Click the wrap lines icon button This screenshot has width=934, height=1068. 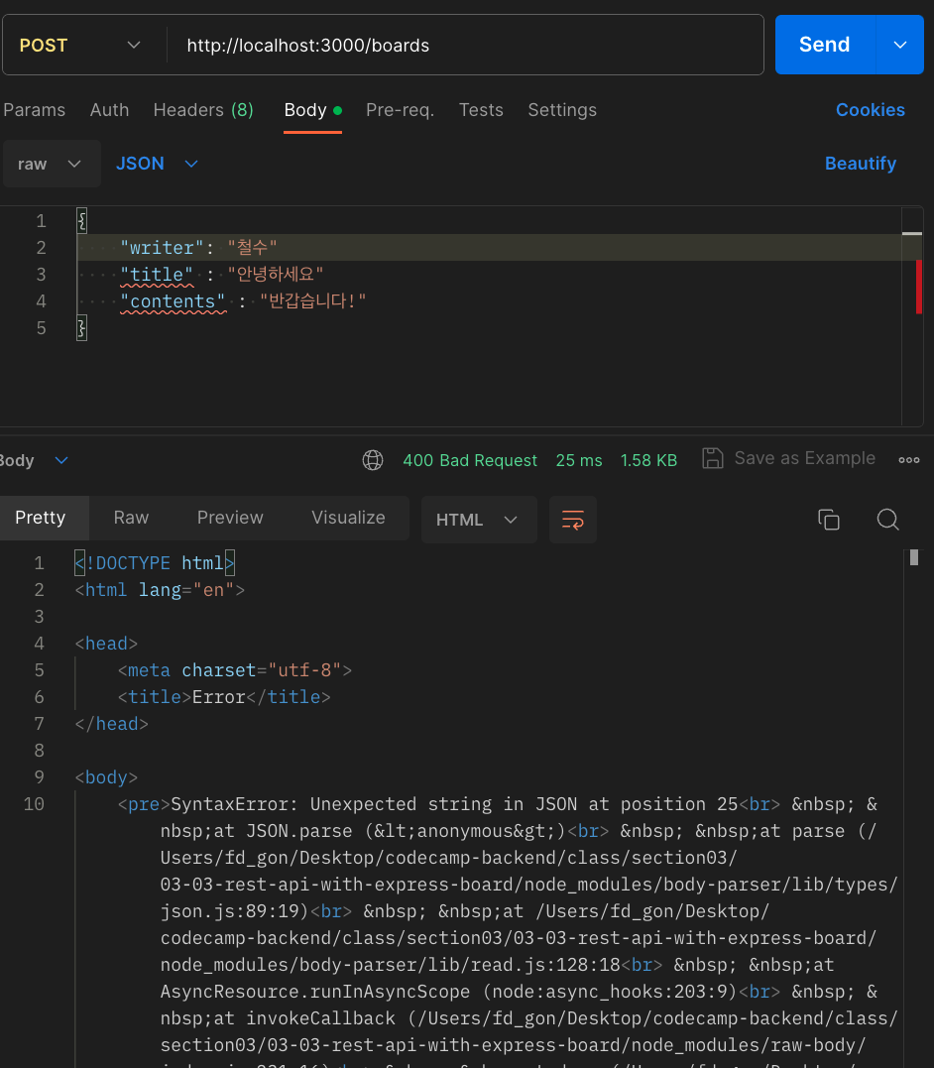coord(572,520)
